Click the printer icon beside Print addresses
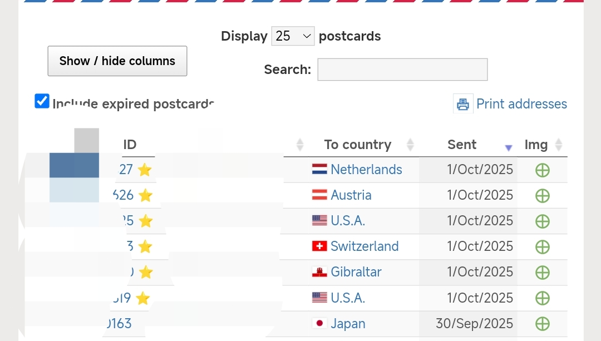The width and height of the screenshot is (601, 341). (462, 104)
